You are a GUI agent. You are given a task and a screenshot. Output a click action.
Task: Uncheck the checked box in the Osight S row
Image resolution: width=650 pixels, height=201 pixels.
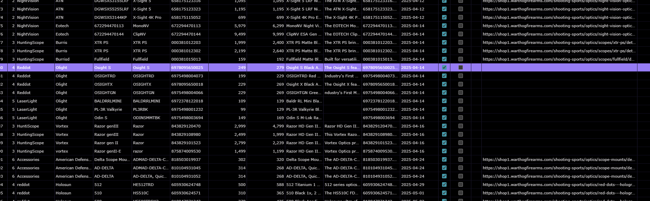(x=444, y=68)
